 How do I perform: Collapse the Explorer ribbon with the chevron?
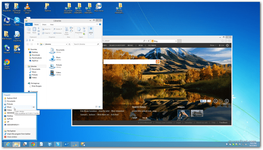[97, 24]
